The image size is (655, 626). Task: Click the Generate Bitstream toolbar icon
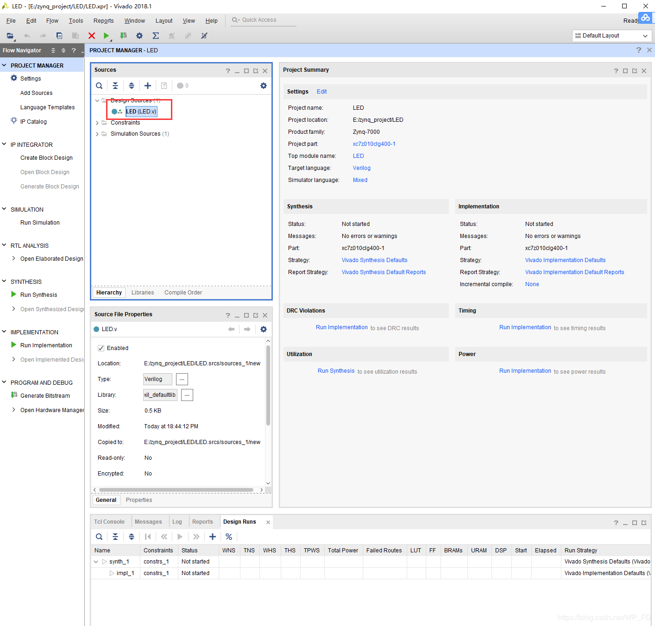click(123, 36)
